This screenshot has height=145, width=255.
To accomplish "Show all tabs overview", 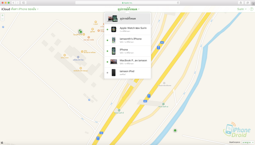I will [248, 3].
